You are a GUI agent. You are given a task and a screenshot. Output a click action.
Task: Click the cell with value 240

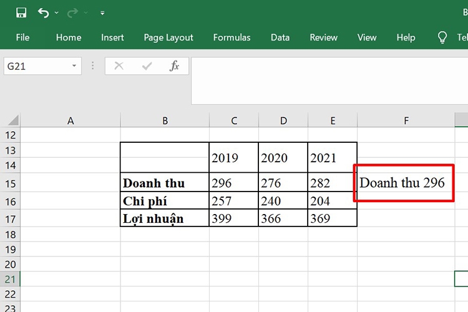pyautogui.click(x=283, y=201)
